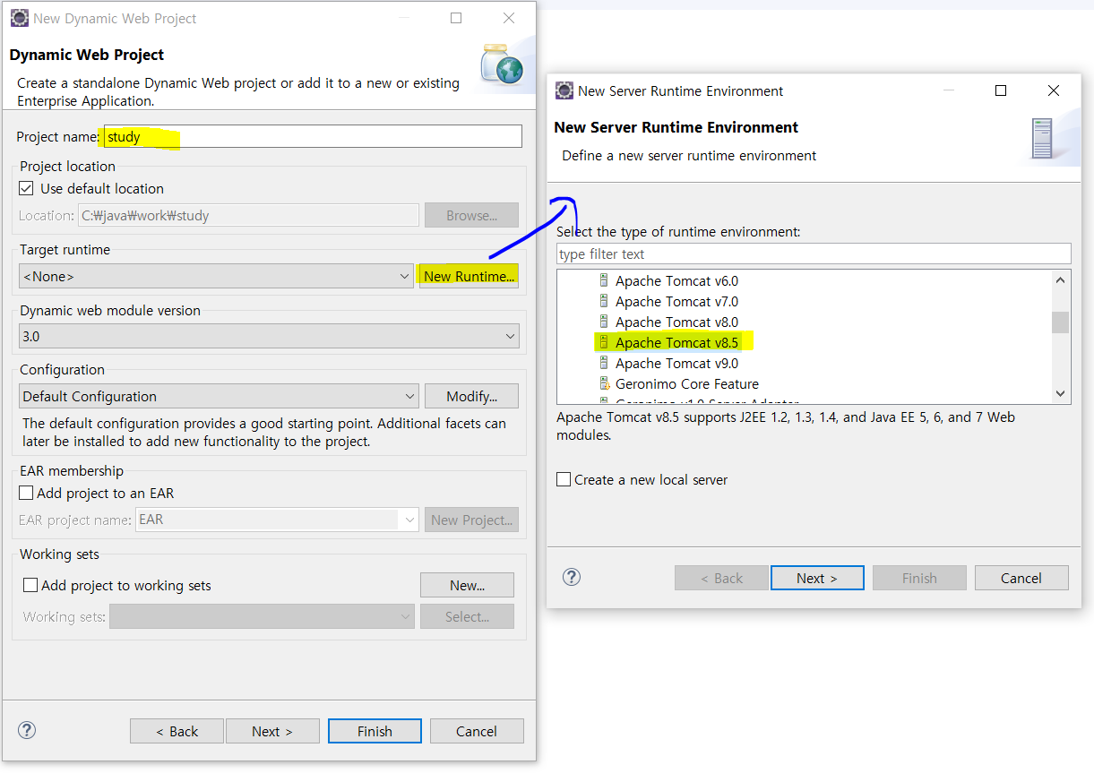Click the Apache Tomcat v7.0 server icon

pyautogui.click(x=604, y=301)
